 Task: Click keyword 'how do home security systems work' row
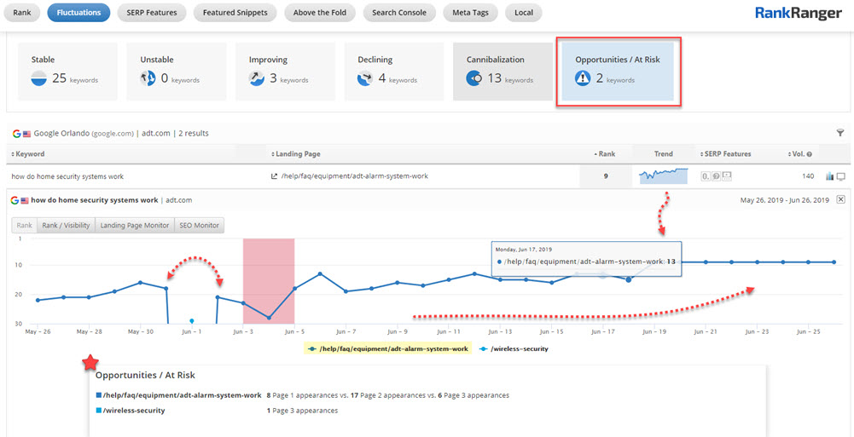coord(67,176)
